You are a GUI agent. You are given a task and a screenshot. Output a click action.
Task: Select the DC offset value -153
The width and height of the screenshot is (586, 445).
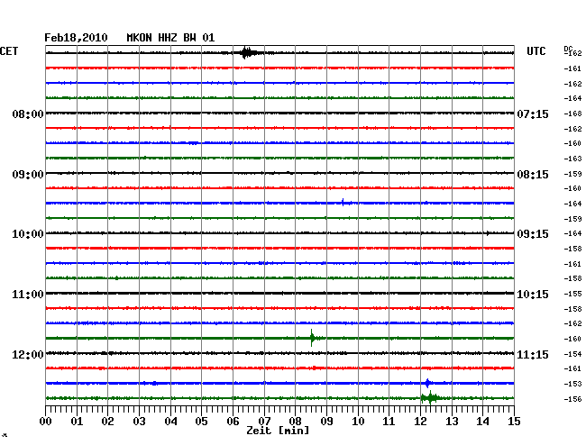tap(572, 384)
